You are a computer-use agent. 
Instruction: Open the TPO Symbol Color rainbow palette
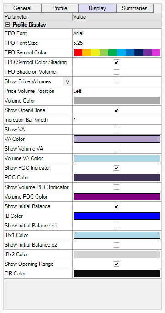tap(117, 53)
